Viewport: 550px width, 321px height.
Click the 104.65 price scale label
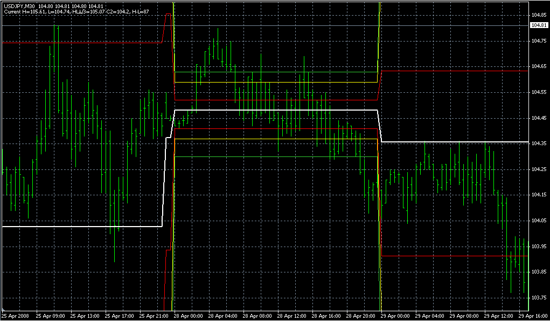(539, 66)
